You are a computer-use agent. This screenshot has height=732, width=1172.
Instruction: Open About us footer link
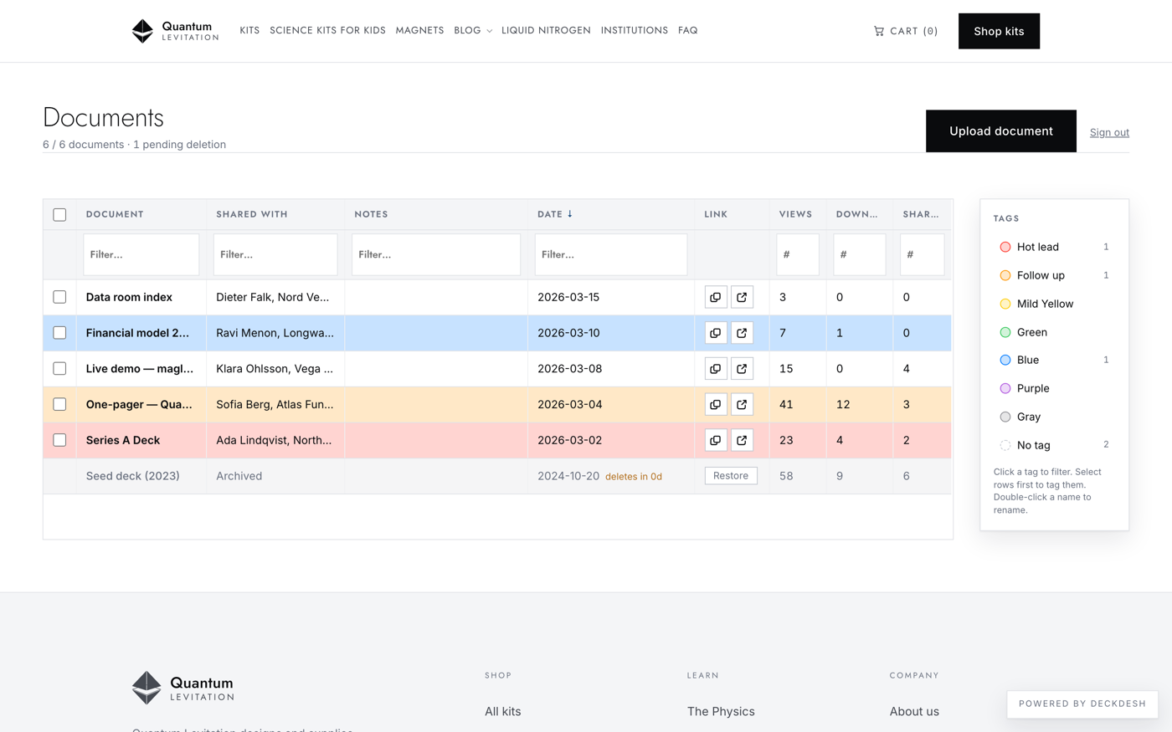click(914, 711)
